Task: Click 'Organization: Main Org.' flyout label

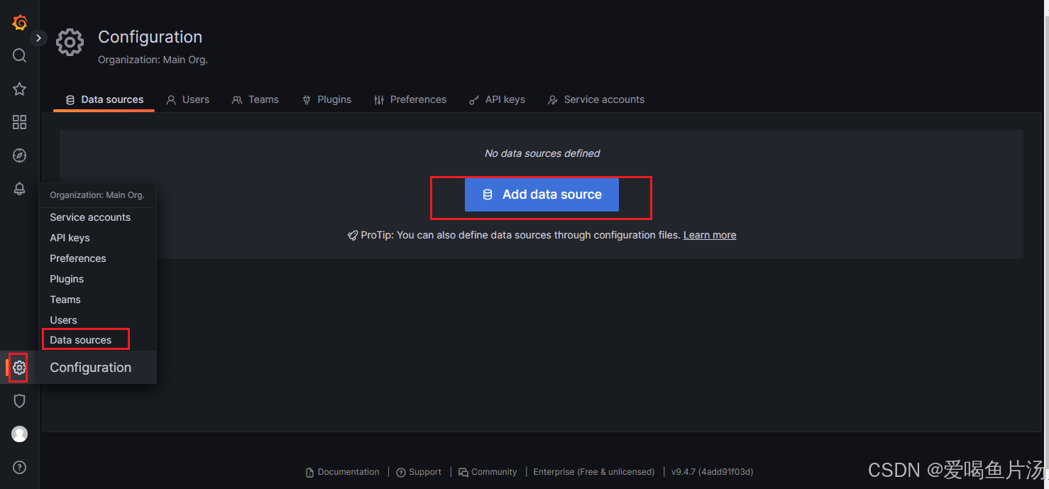Action: pos(97,195)
